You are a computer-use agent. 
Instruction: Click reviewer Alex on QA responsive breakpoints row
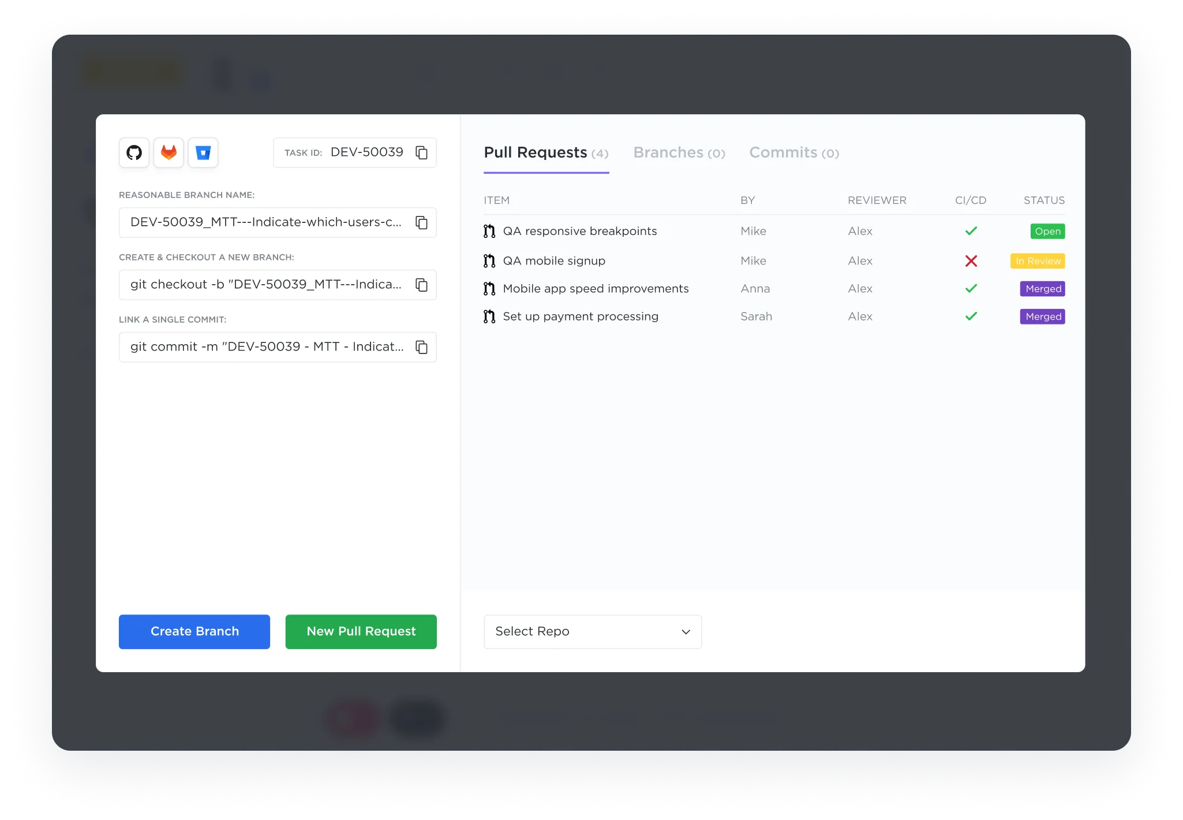860,231
